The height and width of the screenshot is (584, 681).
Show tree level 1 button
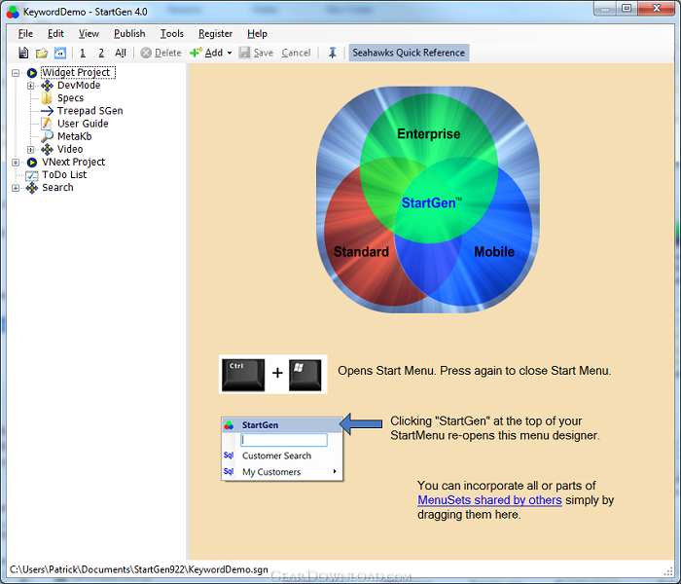(83, 53)
